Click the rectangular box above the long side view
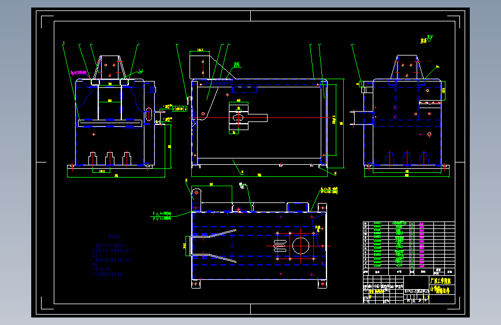 (200, 67)
